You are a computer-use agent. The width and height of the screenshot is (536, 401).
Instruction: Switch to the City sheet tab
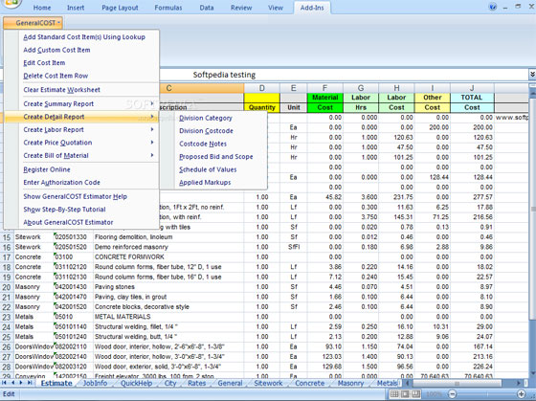pyautogui.click(x=170, y=383)
